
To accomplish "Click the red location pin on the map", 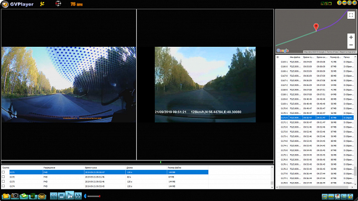I will 316,27.
